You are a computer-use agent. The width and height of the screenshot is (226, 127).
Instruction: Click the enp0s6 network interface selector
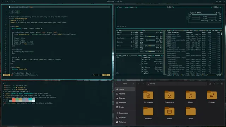point(157,56)
